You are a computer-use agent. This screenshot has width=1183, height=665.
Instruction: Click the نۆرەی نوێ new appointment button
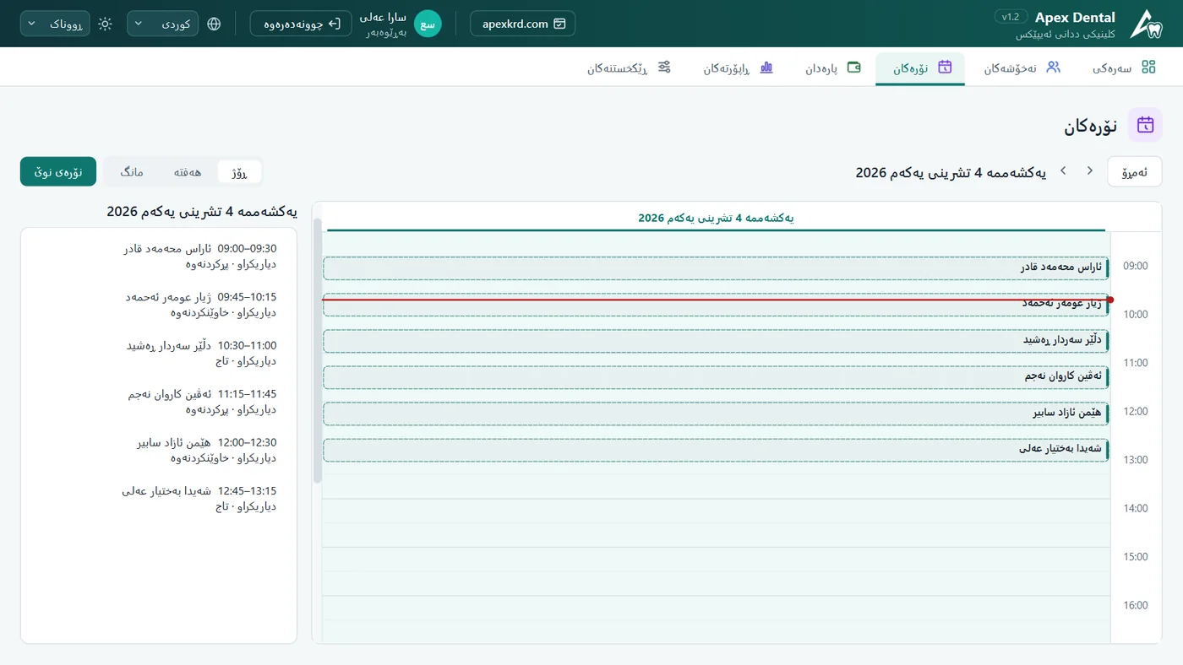coord(58,171)
